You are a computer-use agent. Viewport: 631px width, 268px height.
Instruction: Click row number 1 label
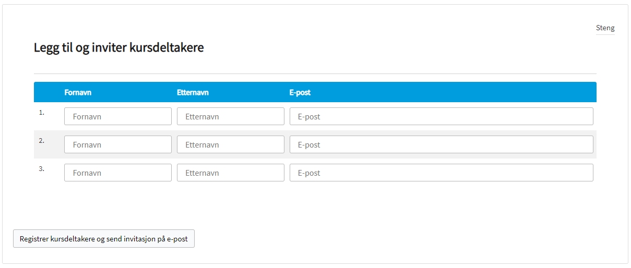click(x=42, y=112)
